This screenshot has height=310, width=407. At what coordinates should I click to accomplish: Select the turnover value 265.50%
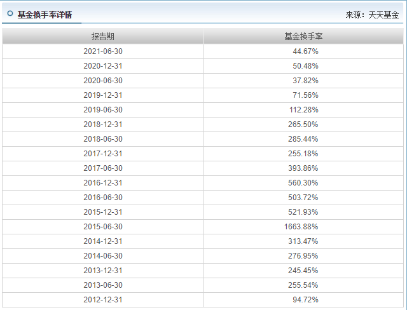(x=303, y=125)
